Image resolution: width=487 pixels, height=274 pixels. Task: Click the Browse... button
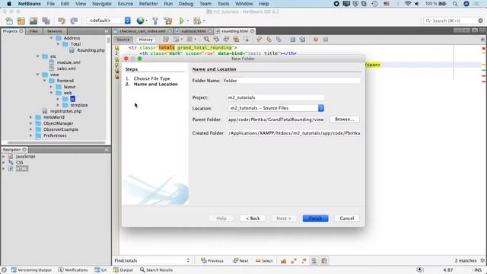tap(345, 119)
